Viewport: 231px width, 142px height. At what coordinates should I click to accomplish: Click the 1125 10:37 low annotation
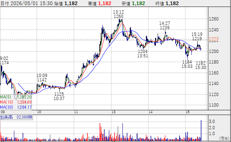click(x=59, y=96)
